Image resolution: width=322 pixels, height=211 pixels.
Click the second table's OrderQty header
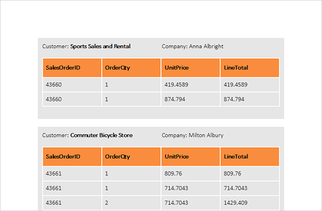[131, 157]
